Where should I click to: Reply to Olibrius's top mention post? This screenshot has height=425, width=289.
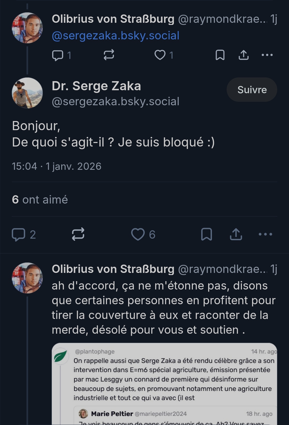pos(58,55)
